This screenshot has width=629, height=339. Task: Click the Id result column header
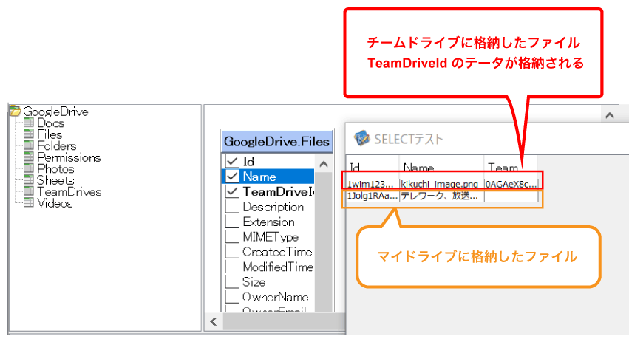373,167
